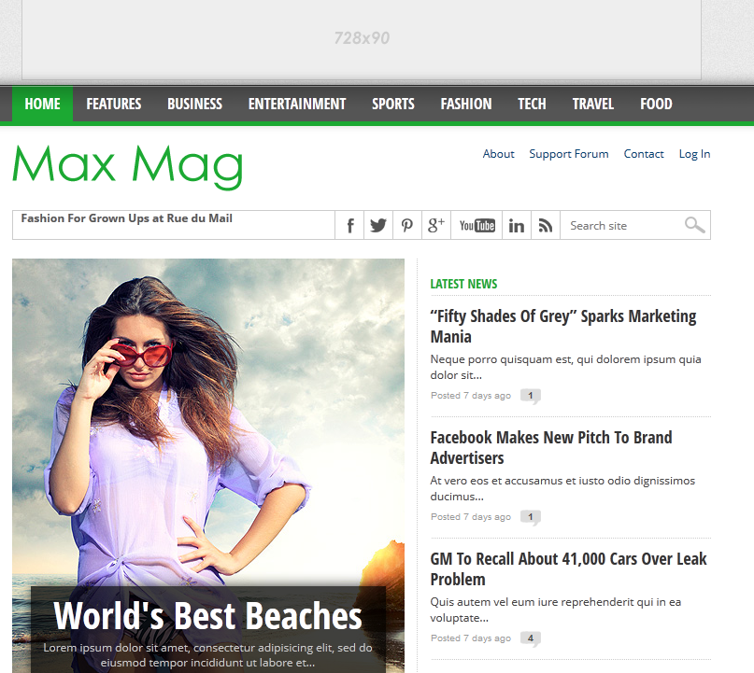
Task: Open comments bubble on Facebook pitch article
Action: click(531, 518)
